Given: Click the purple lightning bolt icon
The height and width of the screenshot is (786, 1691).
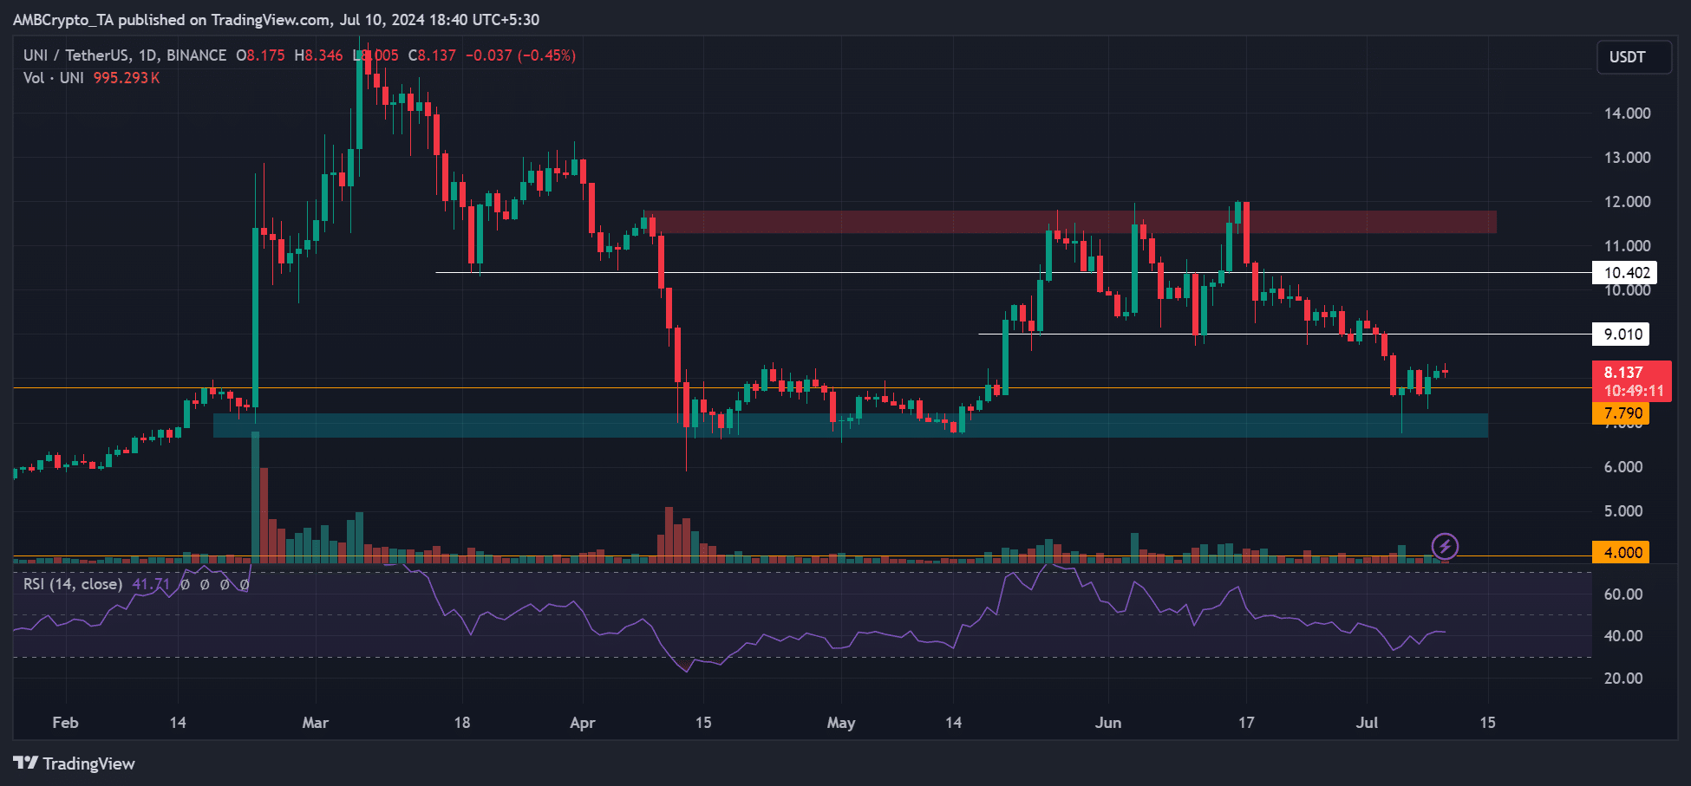Looking at the screenshot, I should click(x=1445, y=546).
